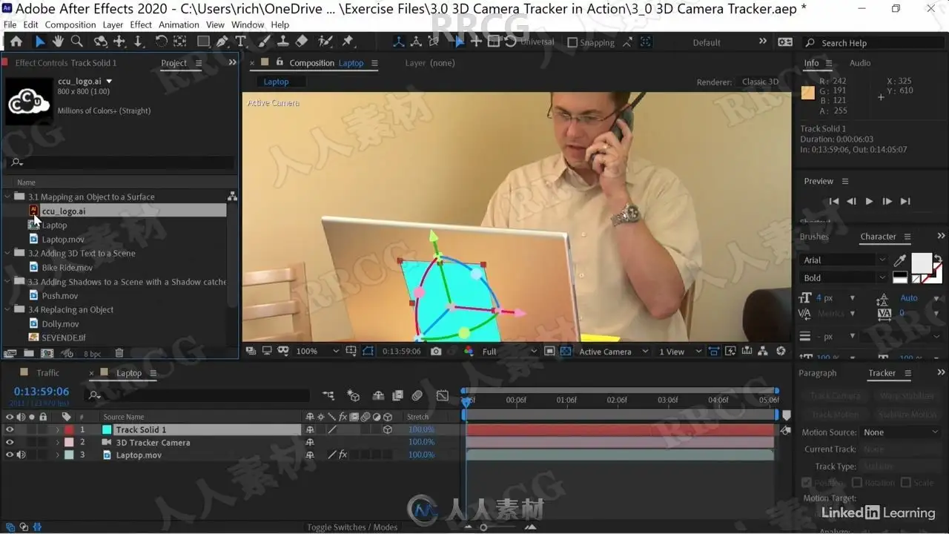Toggle the Scale checkbox in Tracker panel
949x534 pixels.
tap(905, 482)
